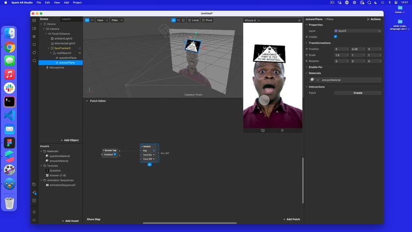Image resolution: width=412 pixels, height=232 pixels.
Task: Click the simulator menu icon at preview top-right
Action: coord(299,20)
